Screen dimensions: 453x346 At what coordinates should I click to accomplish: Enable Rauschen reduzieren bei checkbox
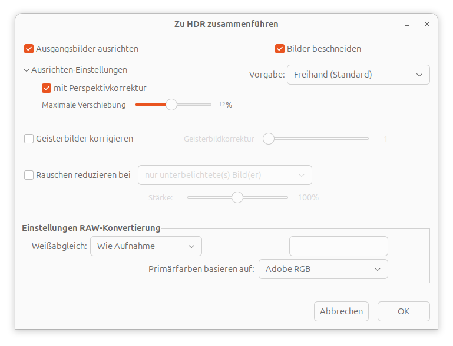(29, 174)
